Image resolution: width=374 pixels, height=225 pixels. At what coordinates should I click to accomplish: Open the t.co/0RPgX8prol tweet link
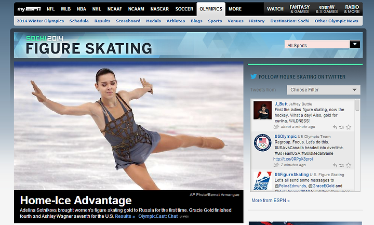tap(293, 159)
